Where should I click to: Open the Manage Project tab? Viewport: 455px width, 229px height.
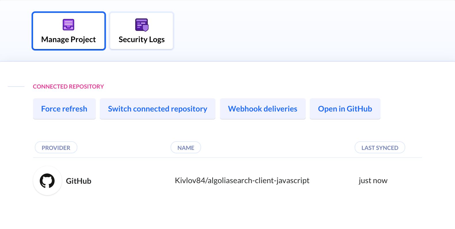pyautogui.click(x=69, y=31)
